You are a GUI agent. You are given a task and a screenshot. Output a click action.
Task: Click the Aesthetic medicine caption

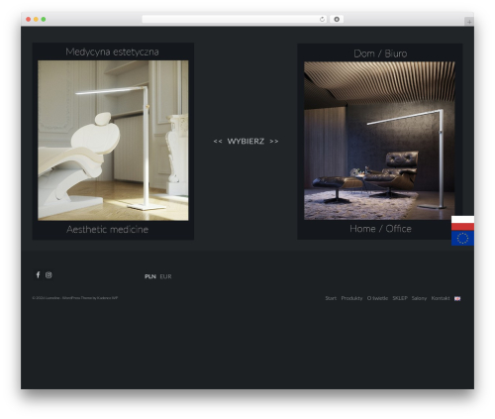click(107, 229)
